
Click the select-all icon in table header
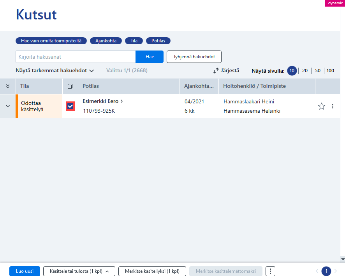point(70,86)
